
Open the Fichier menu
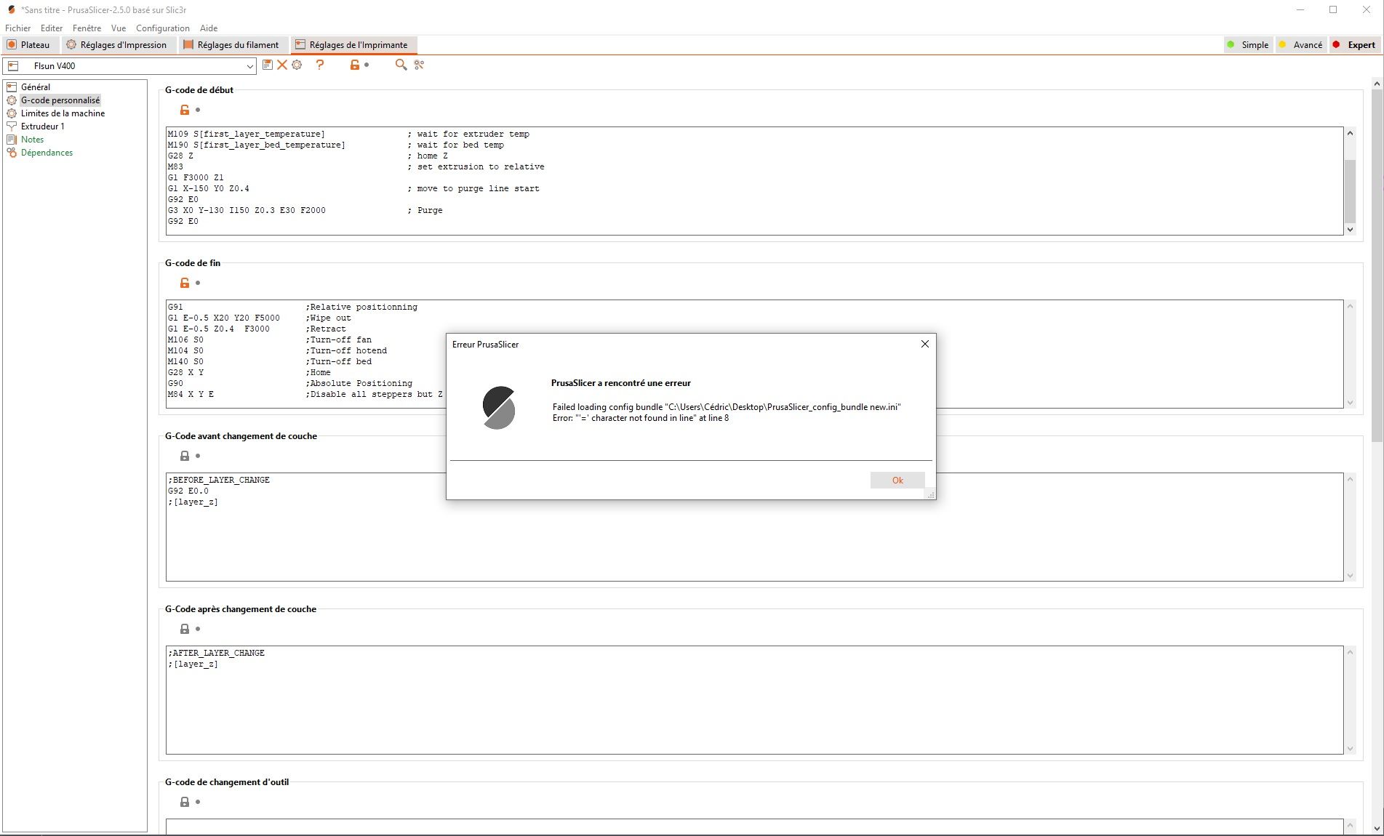[x=18, y=28]
